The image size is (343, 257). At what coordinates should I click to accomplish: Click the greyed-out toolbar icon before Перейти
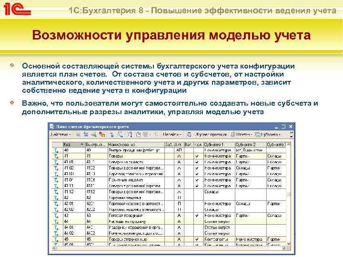(x=156, y=134)
